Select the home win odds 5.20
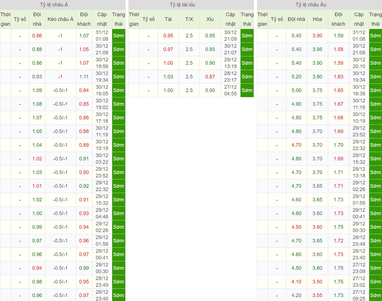Image resolution: width=382 pixels, height=301 pixels. click(x=296, y=77)
